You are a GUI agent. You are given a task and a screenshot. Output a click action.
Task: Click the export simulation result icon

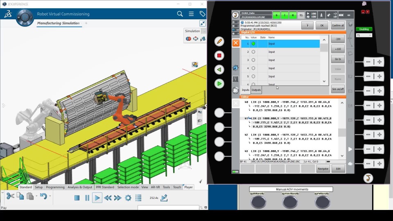[164, 198]
